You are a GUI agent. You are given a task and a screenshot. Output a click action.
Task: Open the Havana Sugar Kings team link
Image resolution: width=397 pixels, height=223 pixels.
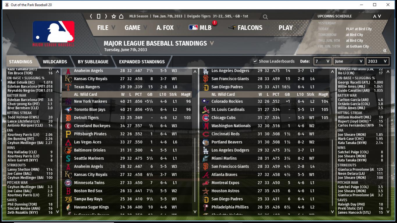[x=91, y=207]
